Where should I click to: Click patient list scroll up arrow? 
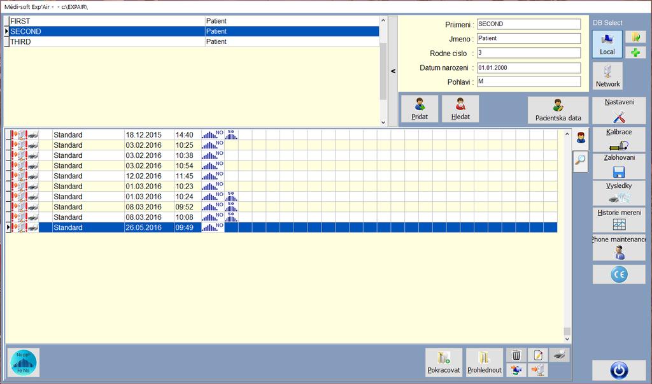click(x=383, y=20)
